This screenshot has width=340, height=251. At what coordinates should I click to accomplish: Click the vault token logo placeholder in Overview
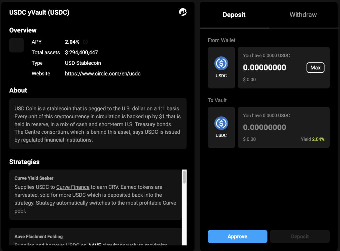(x=17, y=45)
